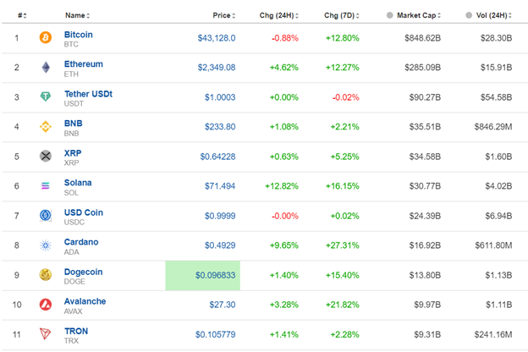Click the XRP logo icon
528x352 pixels.
click(x=46, y=157)
